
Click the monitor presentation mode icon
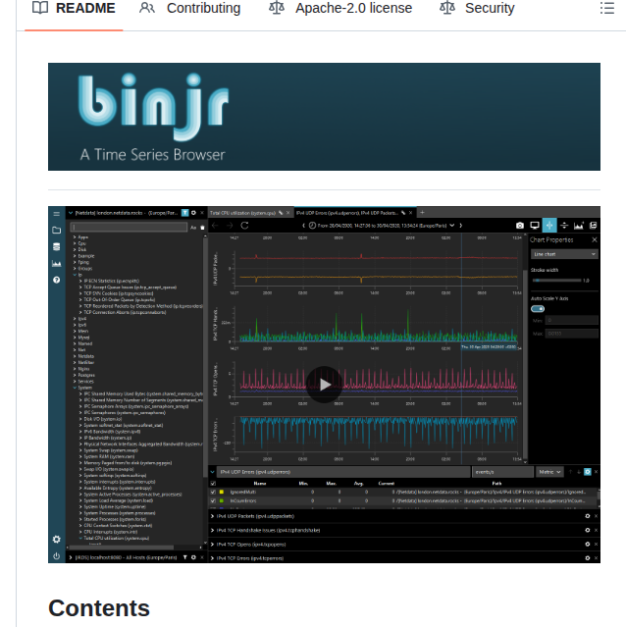[x=535, y=226]
